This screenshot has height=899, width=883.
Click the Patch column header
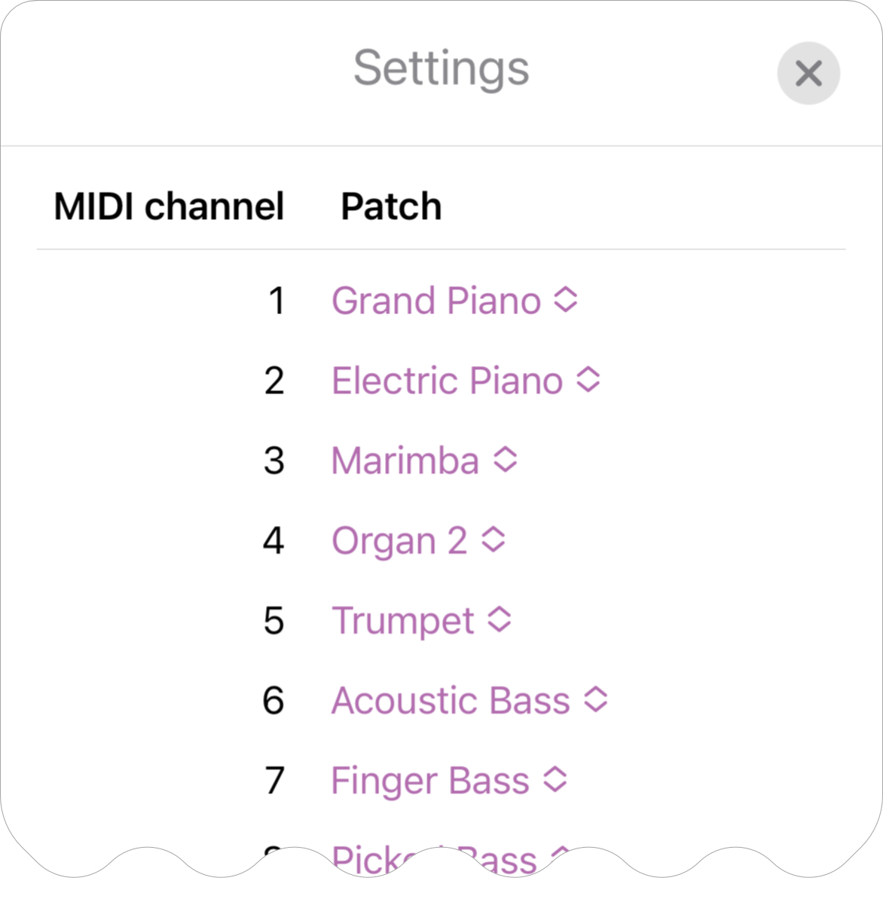point(391,206)
